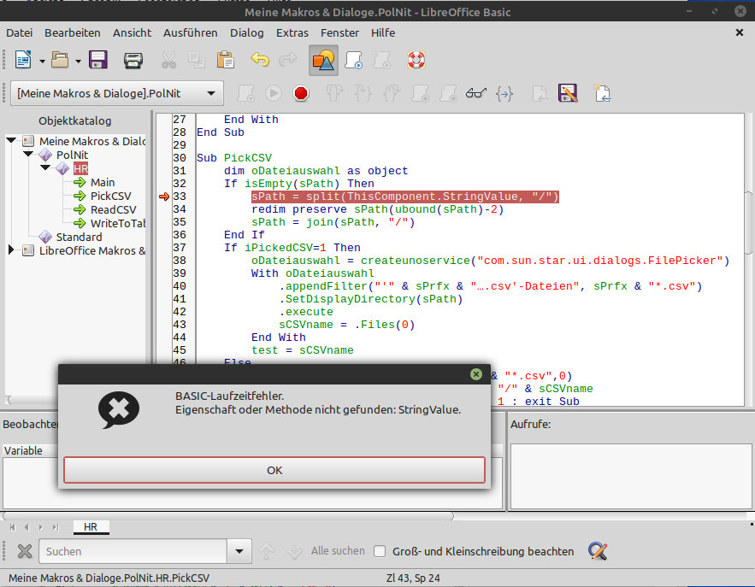
Task: Open the Ausführen menu
Action: coord(190,32)
